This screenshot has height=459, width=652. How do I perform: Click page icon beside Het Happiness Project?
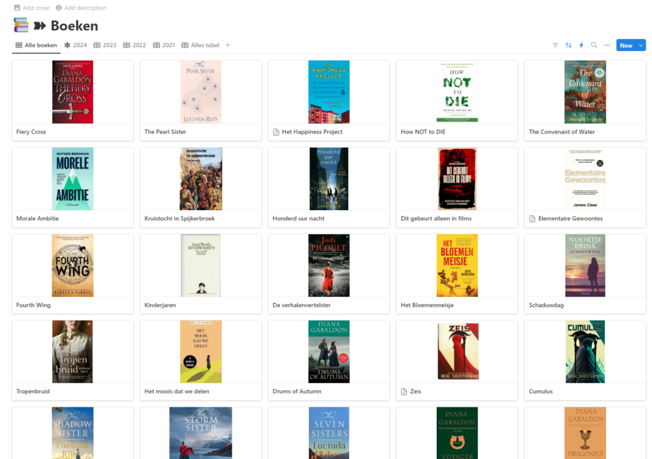pyautogui.click(x=276, y=132)
